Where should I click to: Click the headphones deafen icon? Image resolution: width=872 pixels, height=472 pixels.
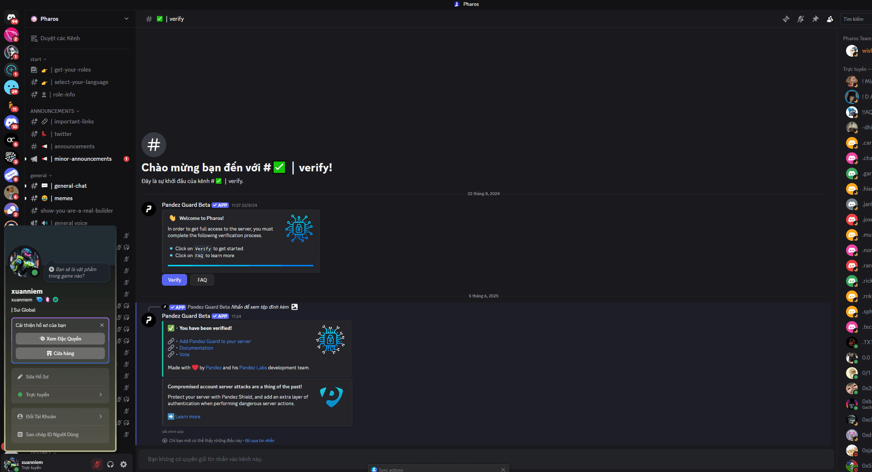click(110, 464)
